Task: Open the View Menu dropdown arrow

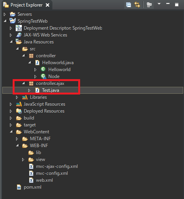Action: [159, 4]
